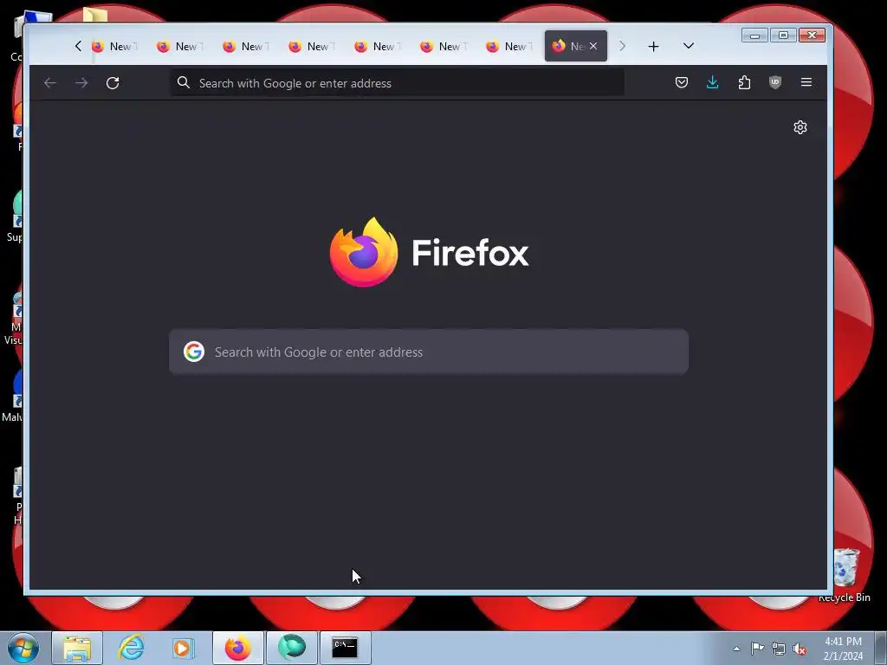This screenshot has width=887, height=665.
Task: Switch to the first New Tab
Action: click(114, 47)
